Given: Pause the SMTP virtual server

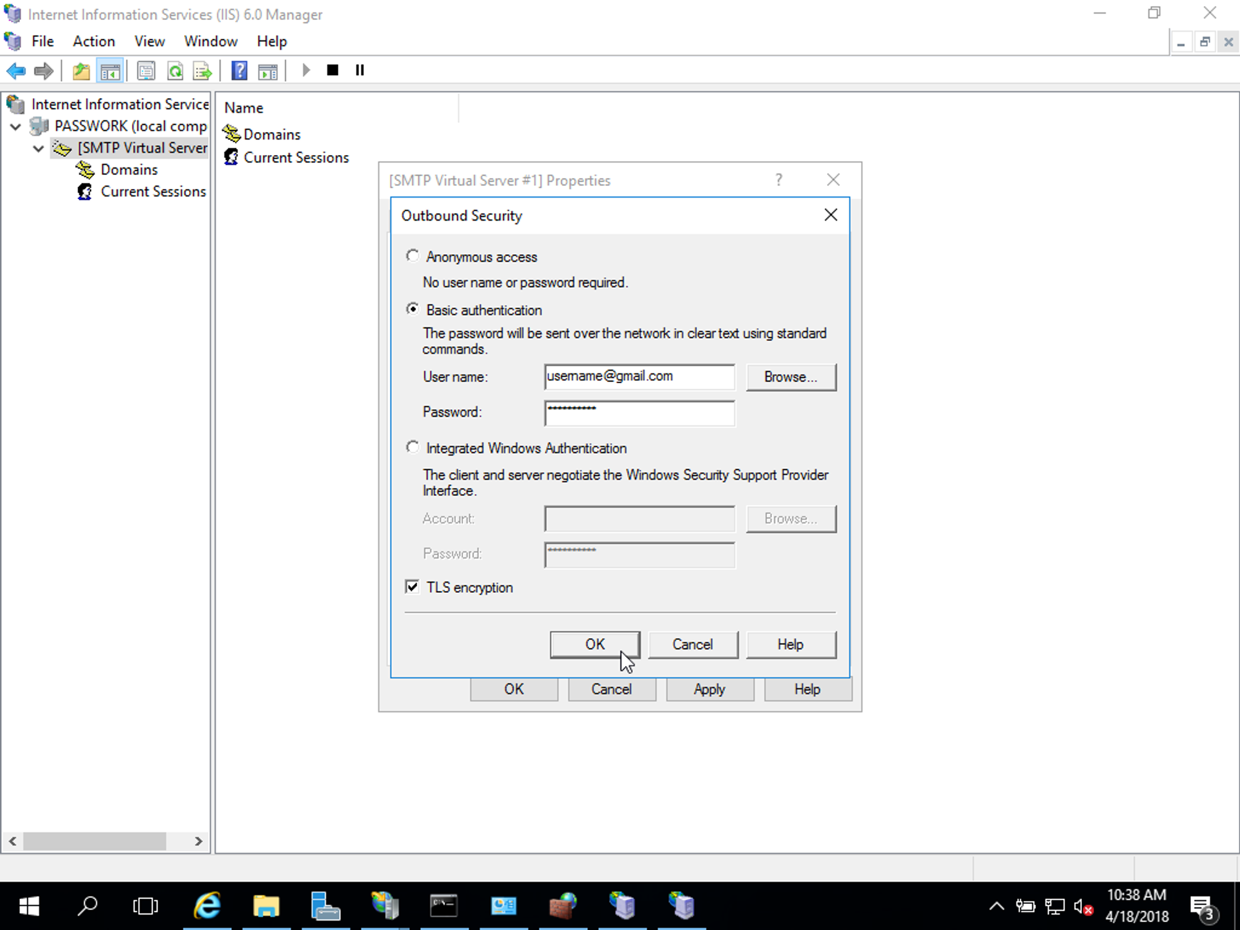Looking at the screenshot, I should [359, 69].
